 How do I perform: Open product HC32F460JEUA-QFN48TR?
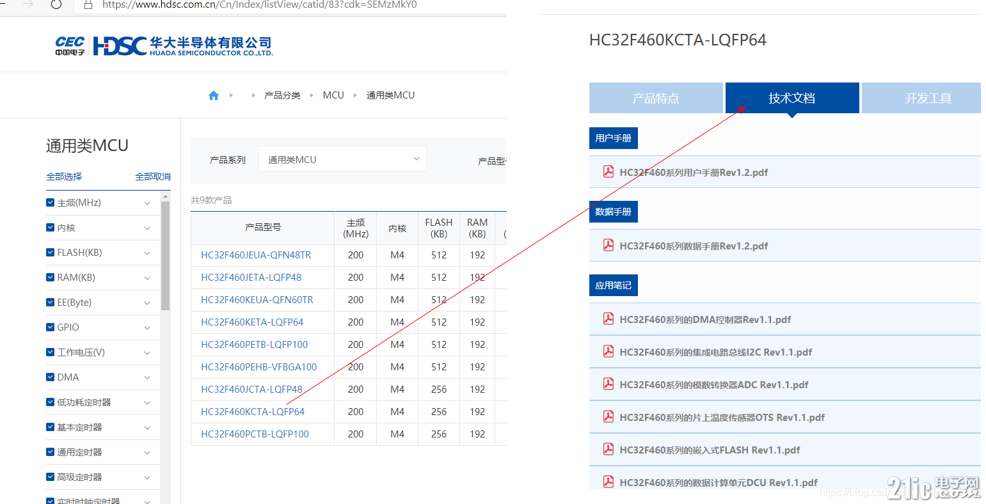tap(256, 255)
